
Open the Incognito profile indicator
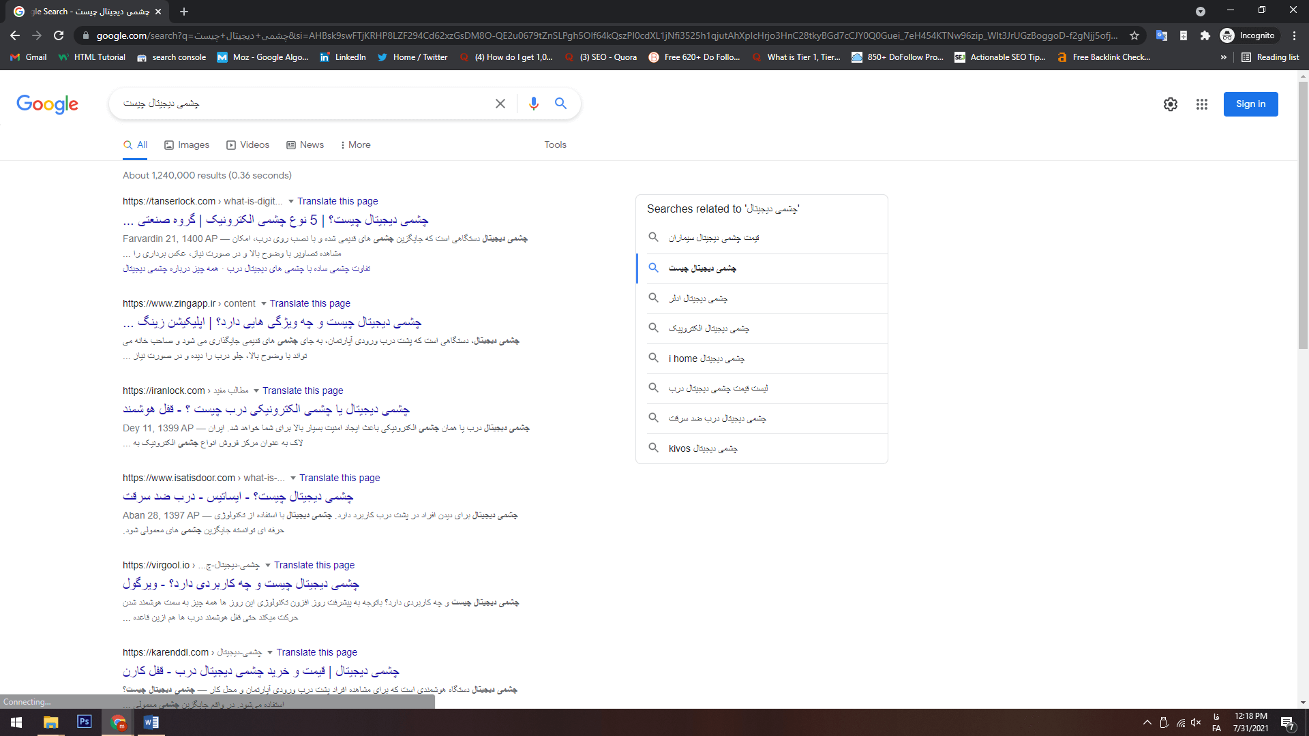coord(1248,35)
